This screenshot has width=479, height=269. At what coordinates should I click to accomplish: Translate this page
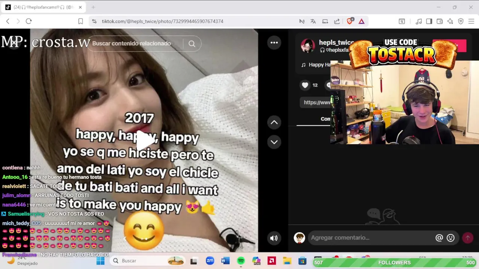pyautogui.click(x=313, y=21)
